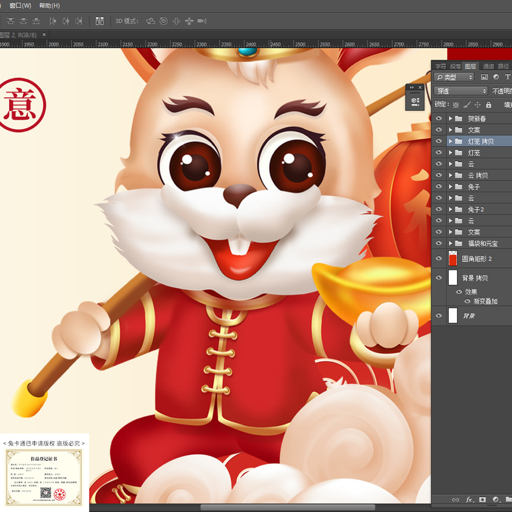Lock image pixels with the brush icon
Viewport: 512px width, 512px height.
467,105
